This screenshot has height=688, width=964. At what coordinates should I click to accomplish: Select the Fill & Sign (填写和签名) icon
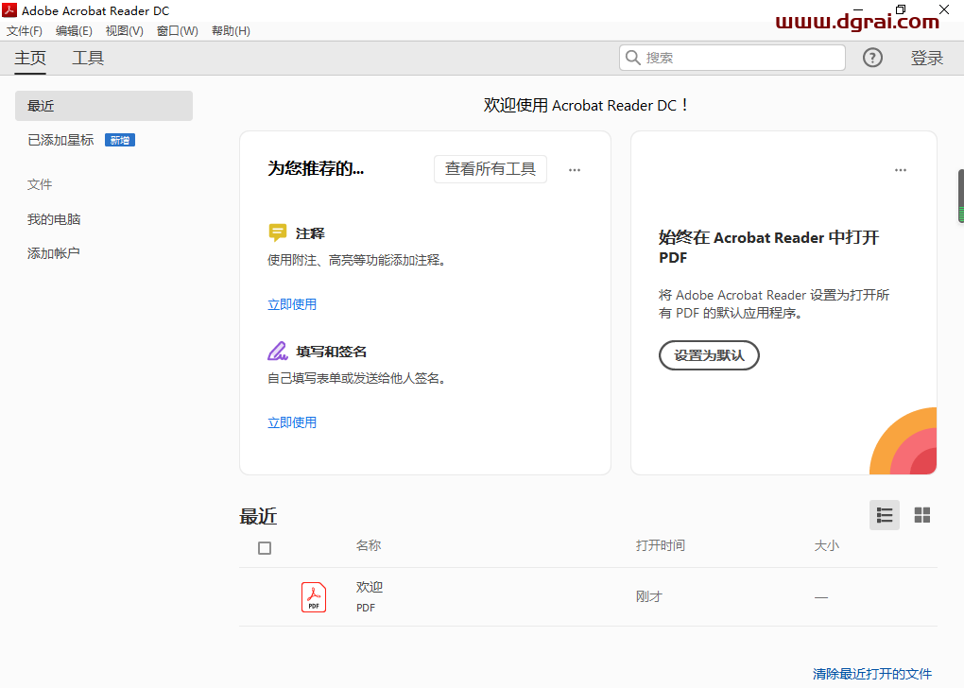[277, 350]
